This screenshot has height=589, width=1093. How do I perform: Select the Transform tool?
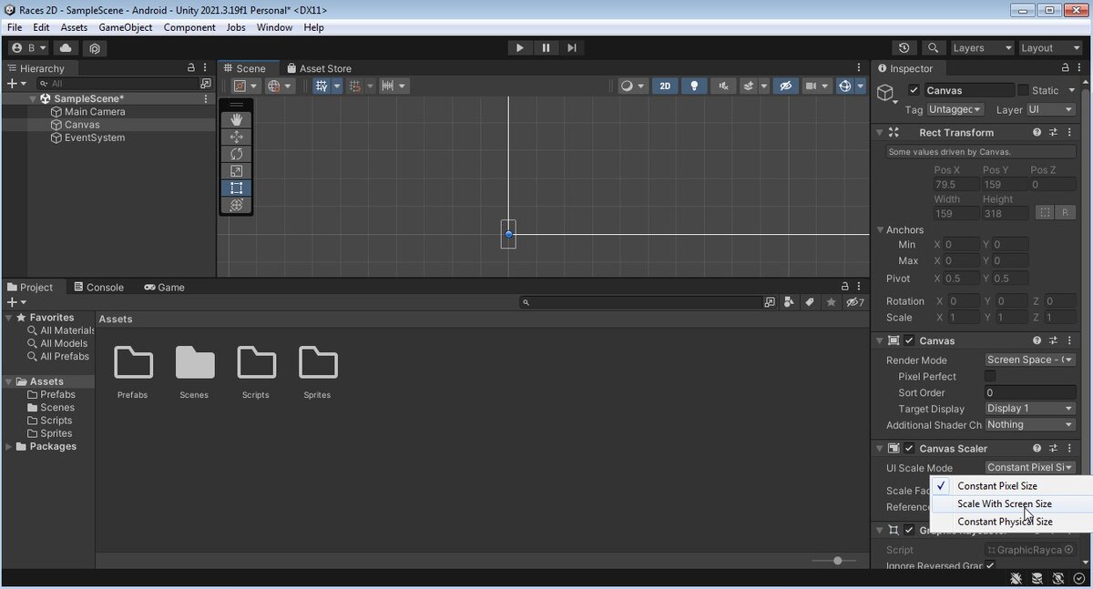pos(236,205)
